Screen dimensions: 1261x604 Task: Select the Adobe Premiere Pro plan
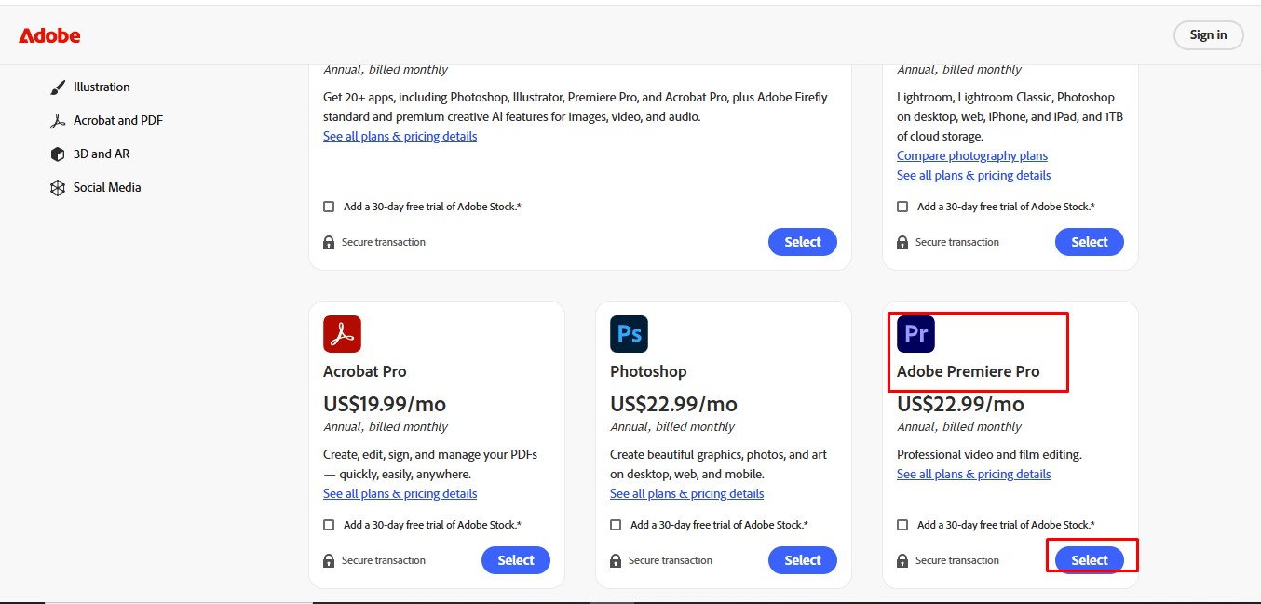[x=1089, y=559]
